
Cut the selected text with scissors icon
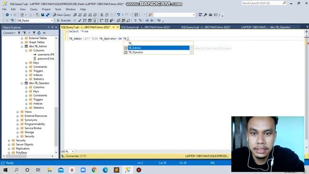pos(102,15)
